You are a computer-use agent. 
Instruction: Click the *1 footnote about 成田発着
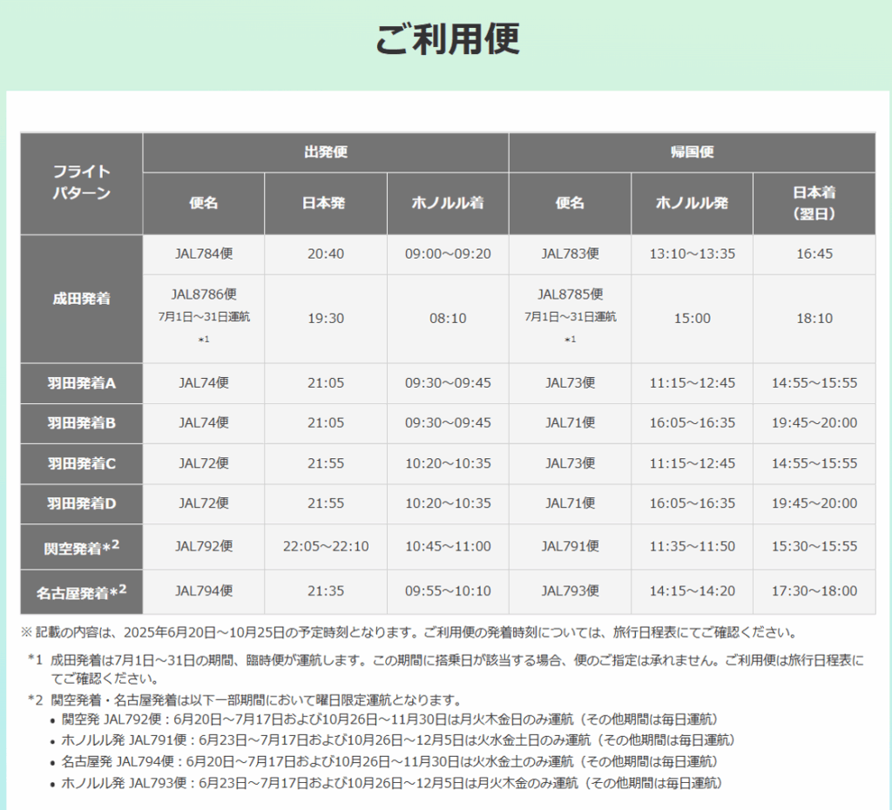coord(446,669)
